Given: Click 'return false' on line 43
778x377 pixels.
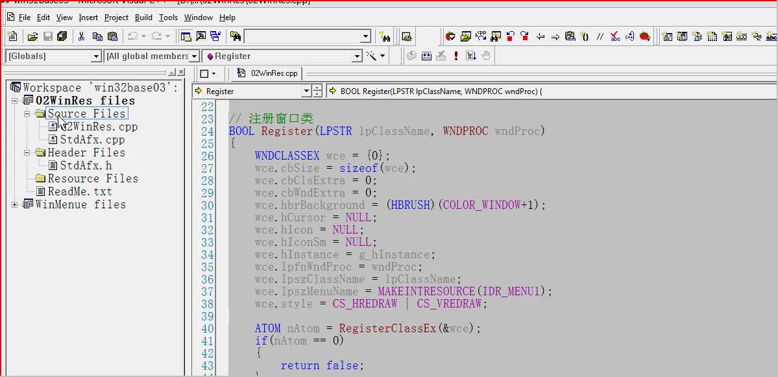Looking at the screenshot, I should pos(319,365).
